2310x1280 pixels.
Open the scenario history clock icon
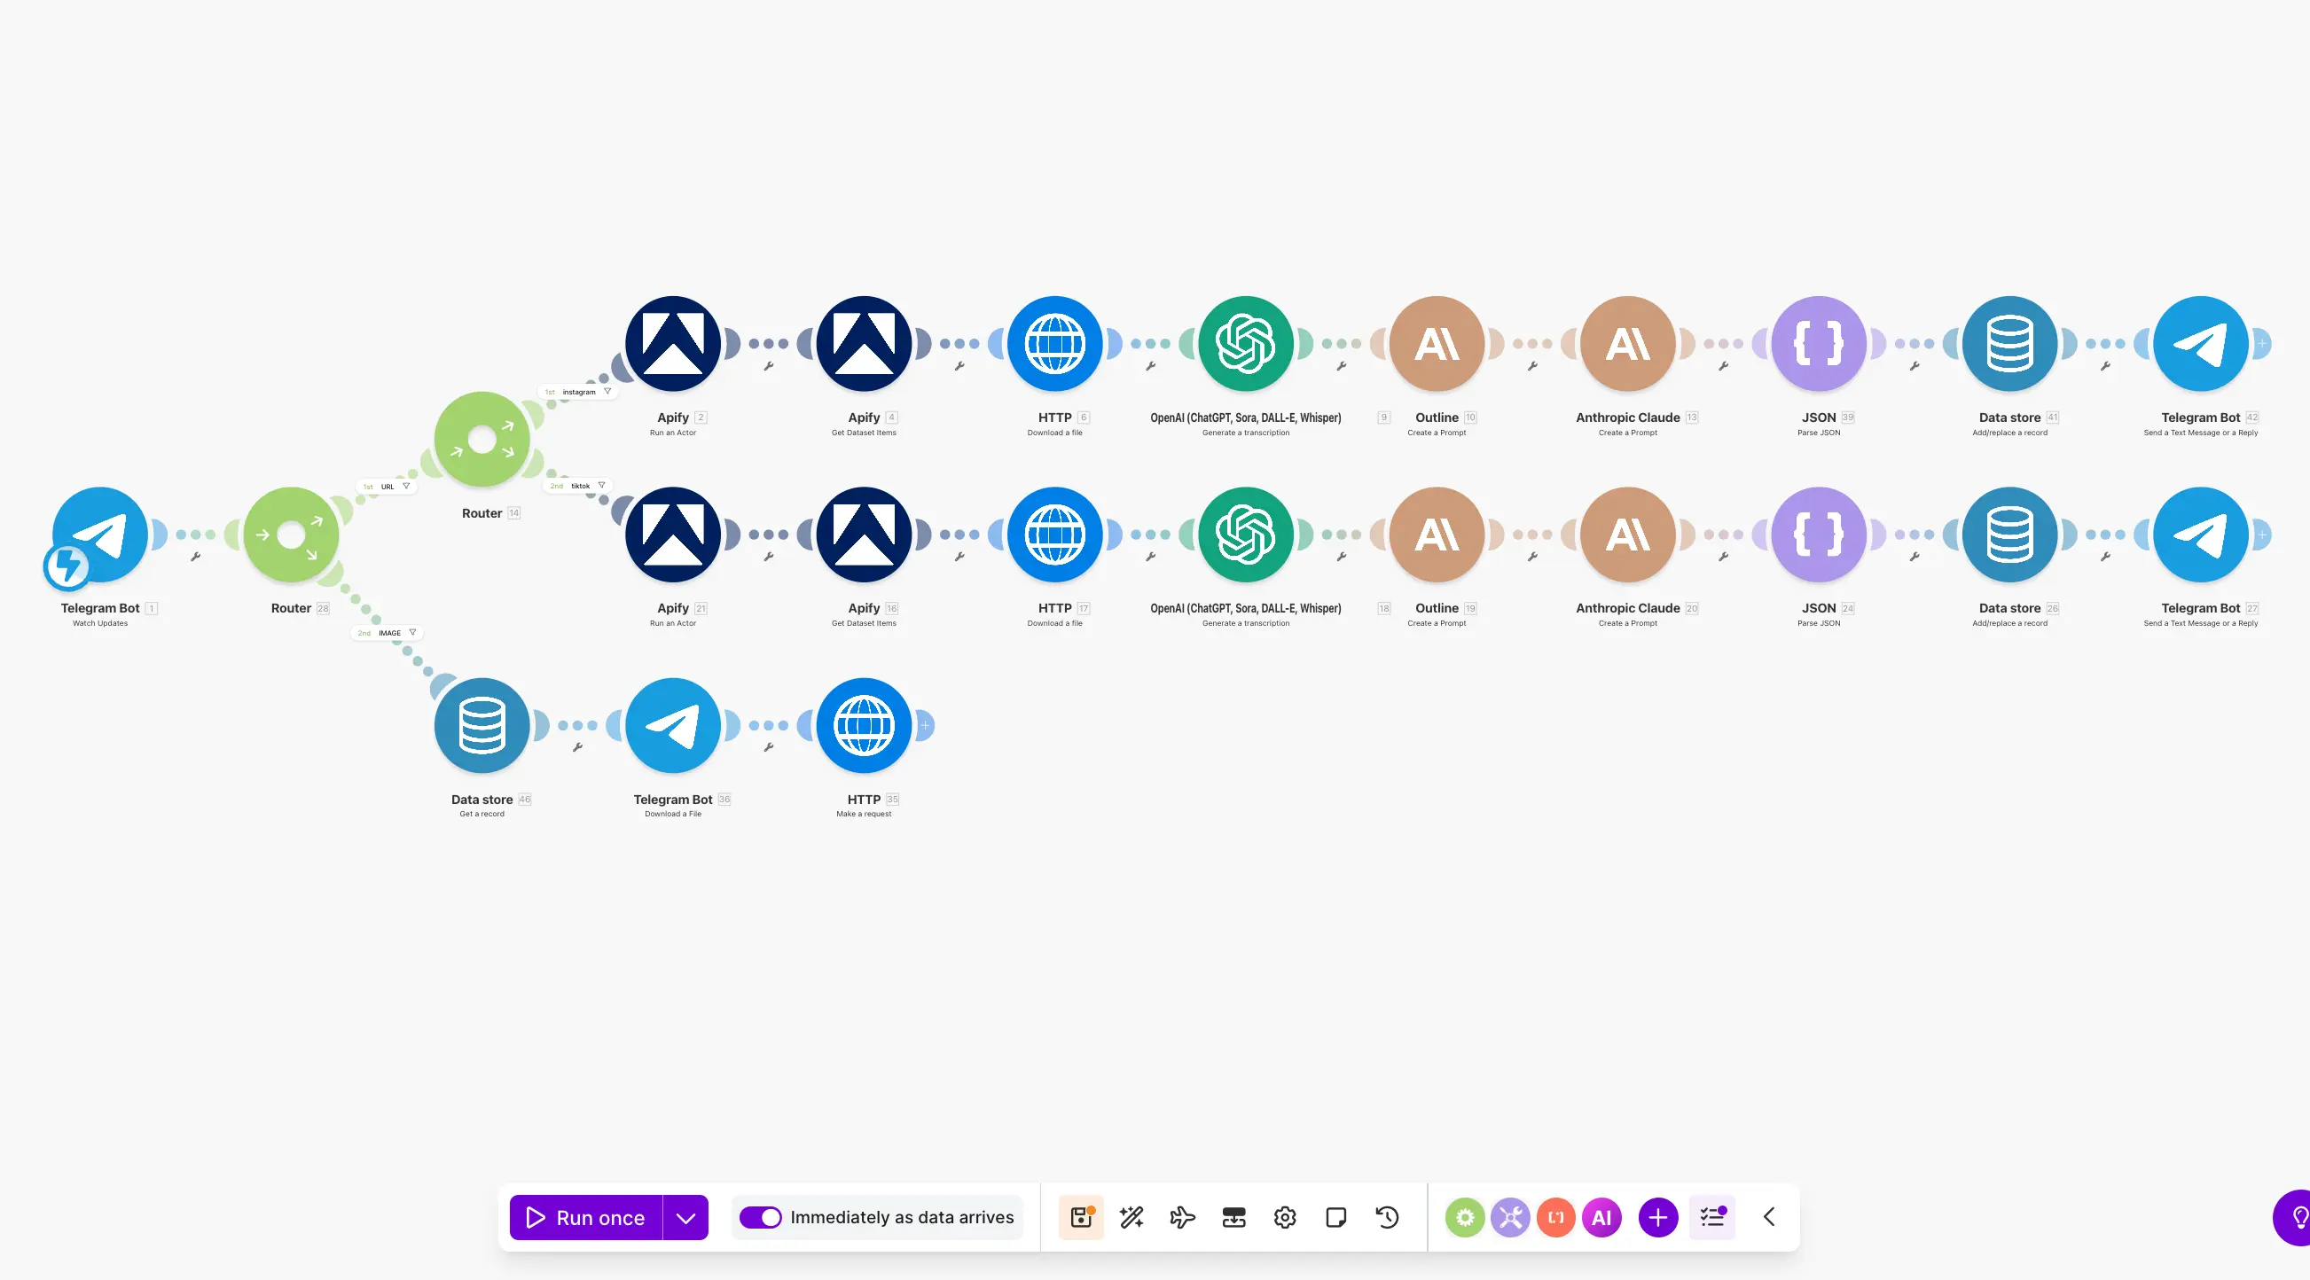coord(1387,1217)
